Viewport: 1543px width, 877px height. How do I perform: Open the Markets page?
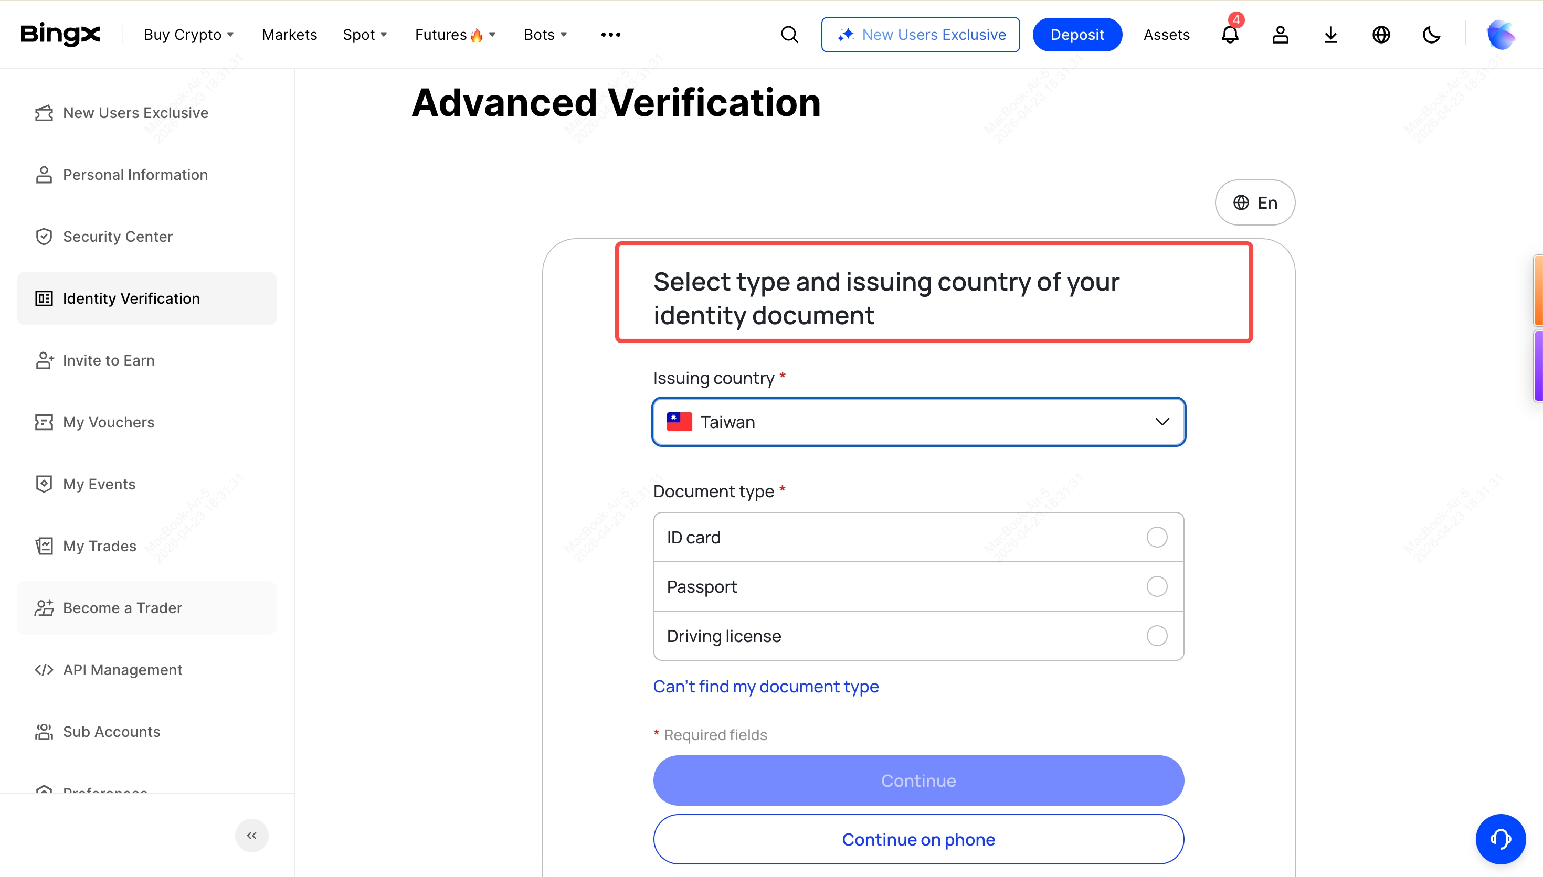pos(289,35)
